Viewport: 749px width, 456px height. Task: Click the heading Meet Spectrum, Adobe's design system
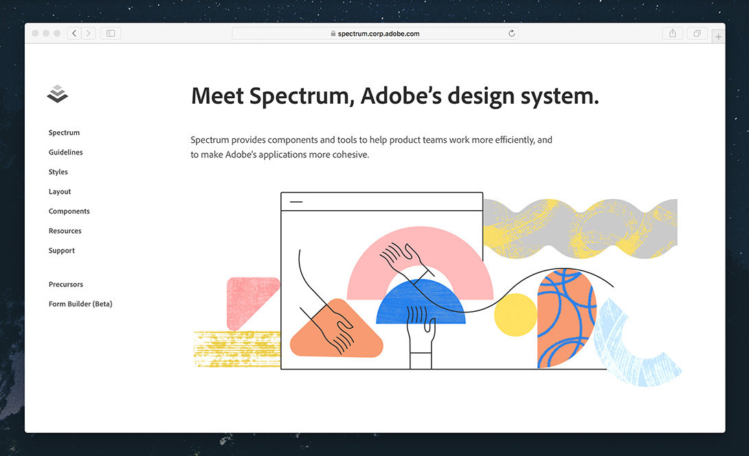click(395, 96)
